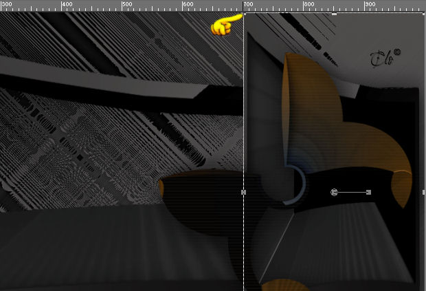
Task: Click the 600 mark on the horizontal ruler
Action: (188, 4)
